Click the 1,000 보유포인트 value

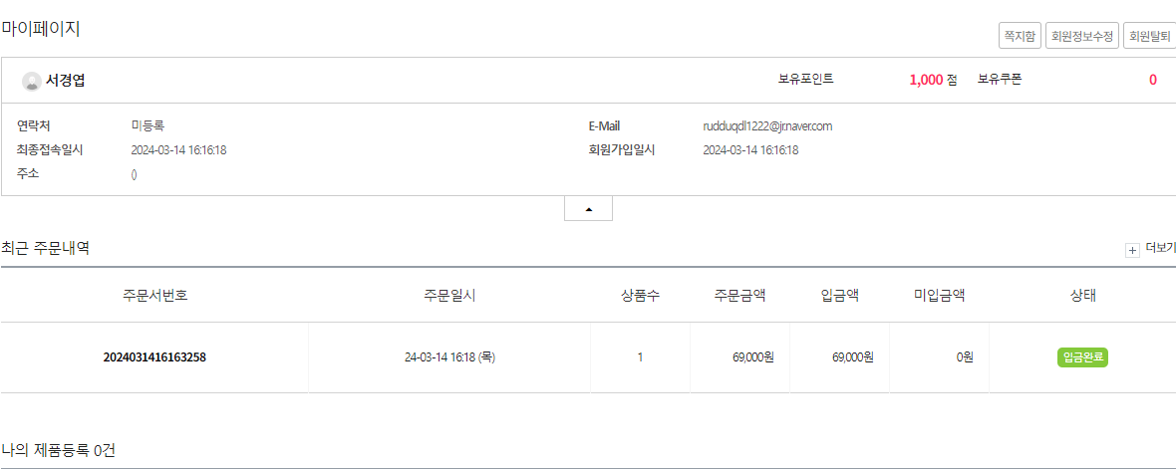(926, 81)
